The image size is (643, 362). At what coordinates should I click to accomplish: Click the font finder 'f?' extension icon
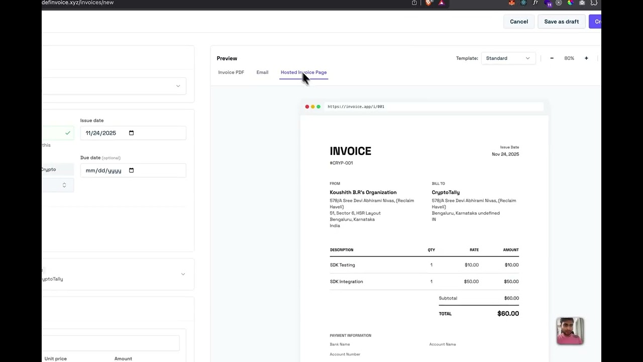click(x=535, y=3)
